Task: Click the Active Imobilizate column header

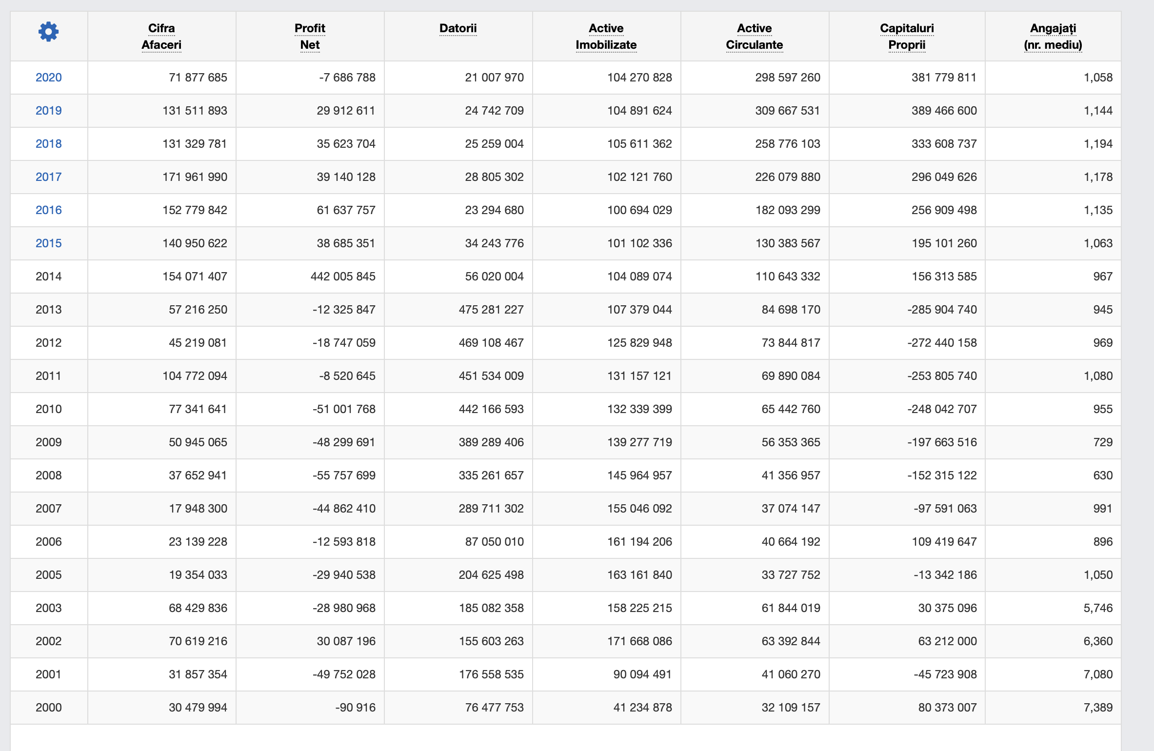Action: pyautogui.click(x=606, y=37)
